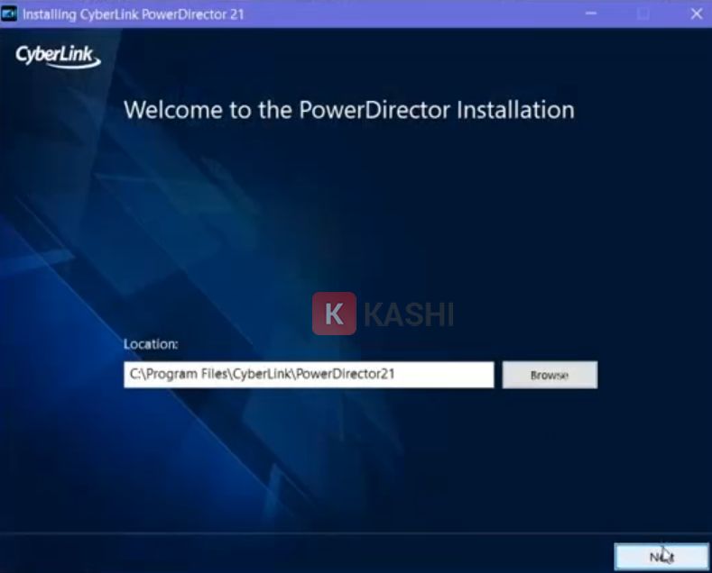Screen dimensions: 712x573
Task: Proceed with the Next button
Action: pyautogui.click(x=661, y=557)
